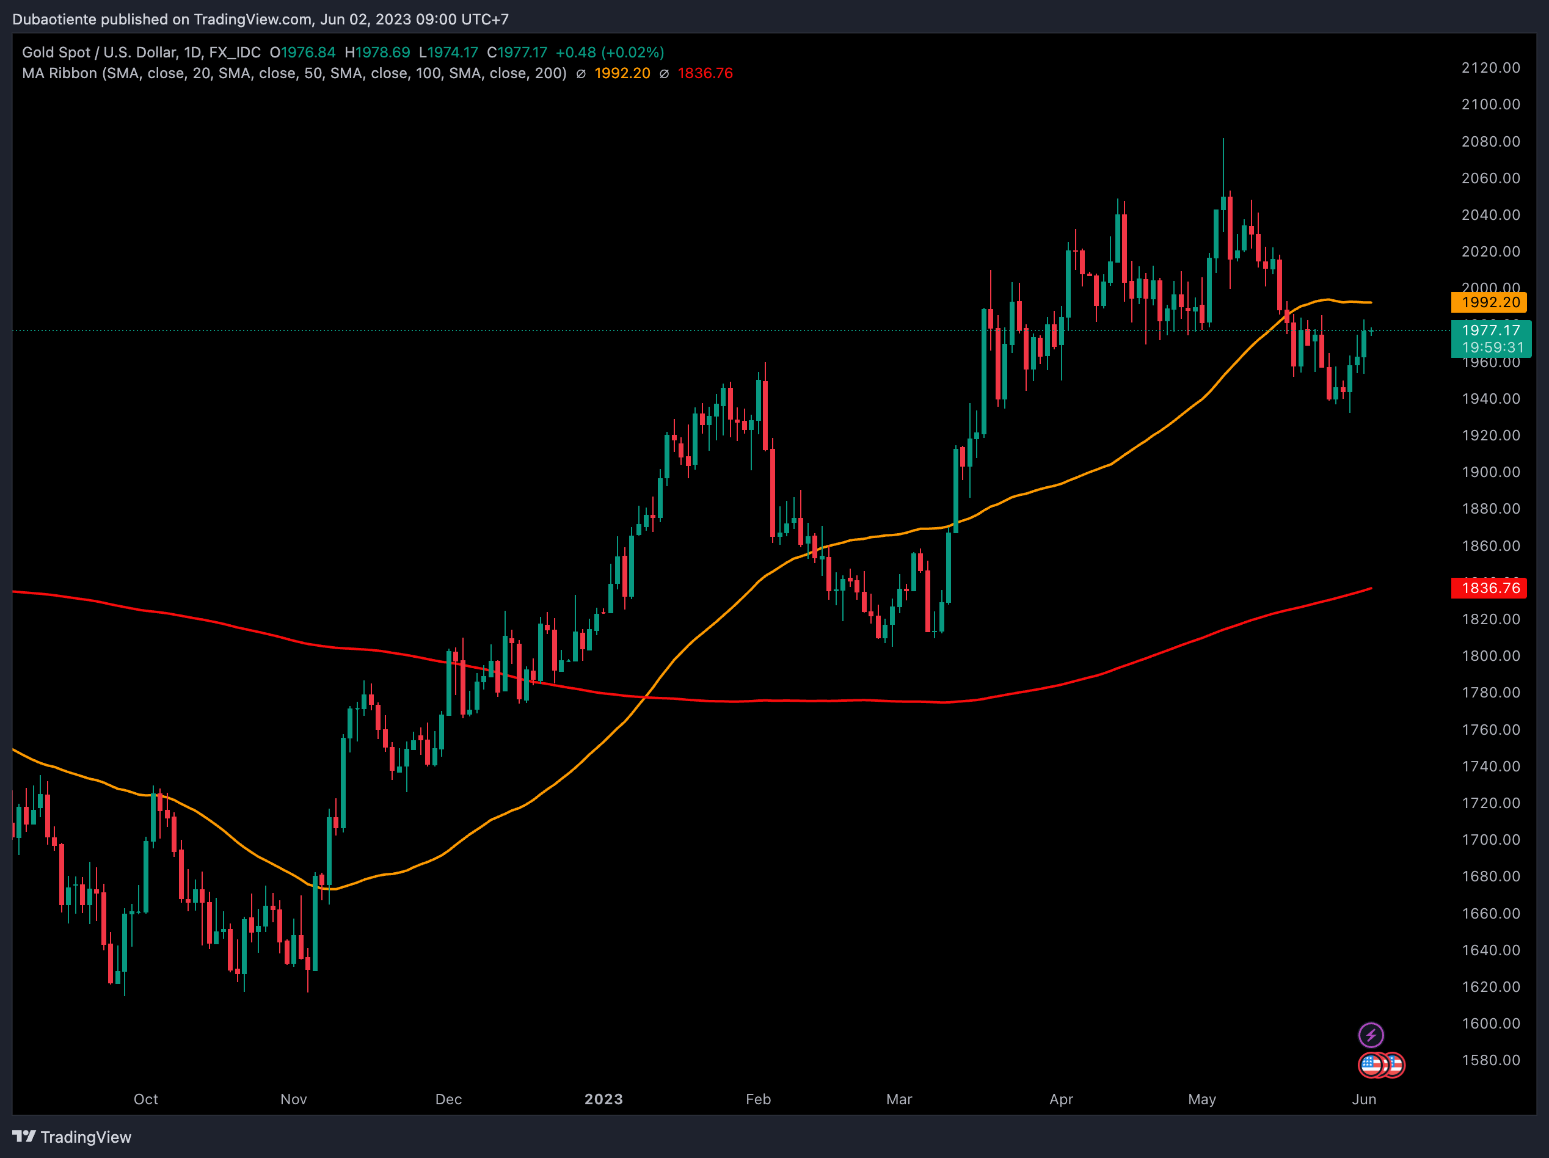Image resolution: width=1549 pixels, height=1158 pixels.
Task: Click the 1800.00 price axis label
Action: (x=1491, y=656)
